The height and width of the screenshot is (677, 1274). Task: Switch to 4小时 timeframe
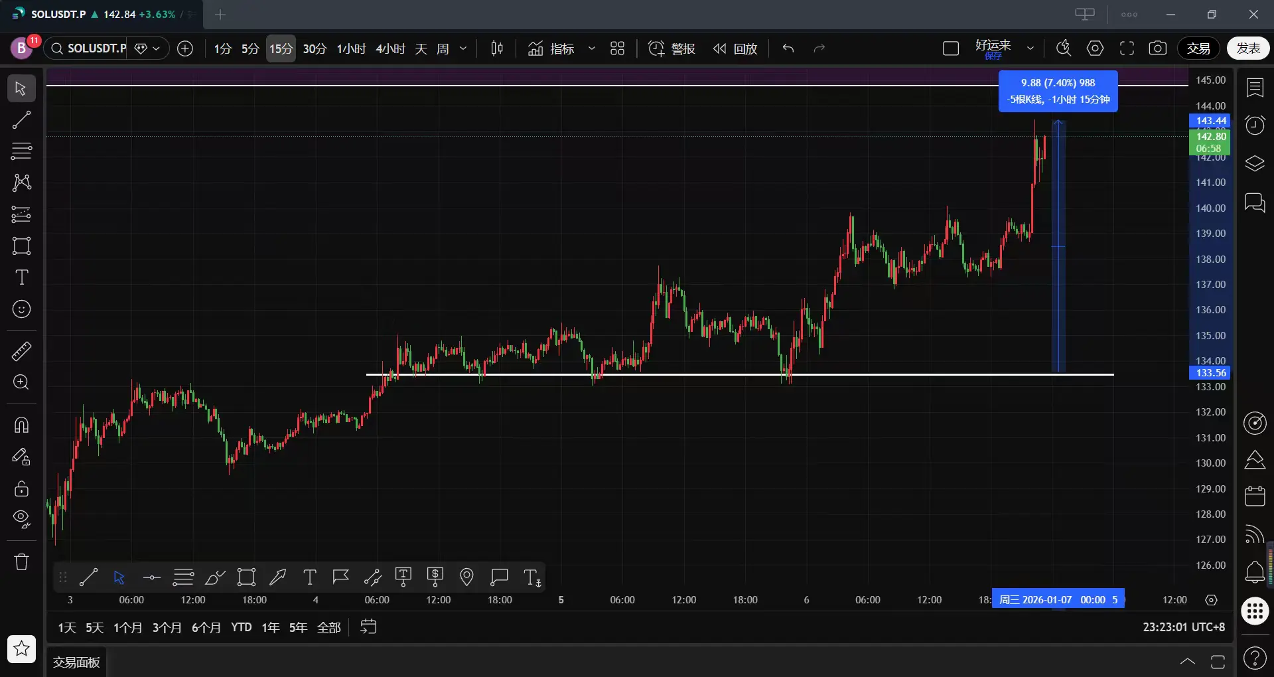coord(390,48)
